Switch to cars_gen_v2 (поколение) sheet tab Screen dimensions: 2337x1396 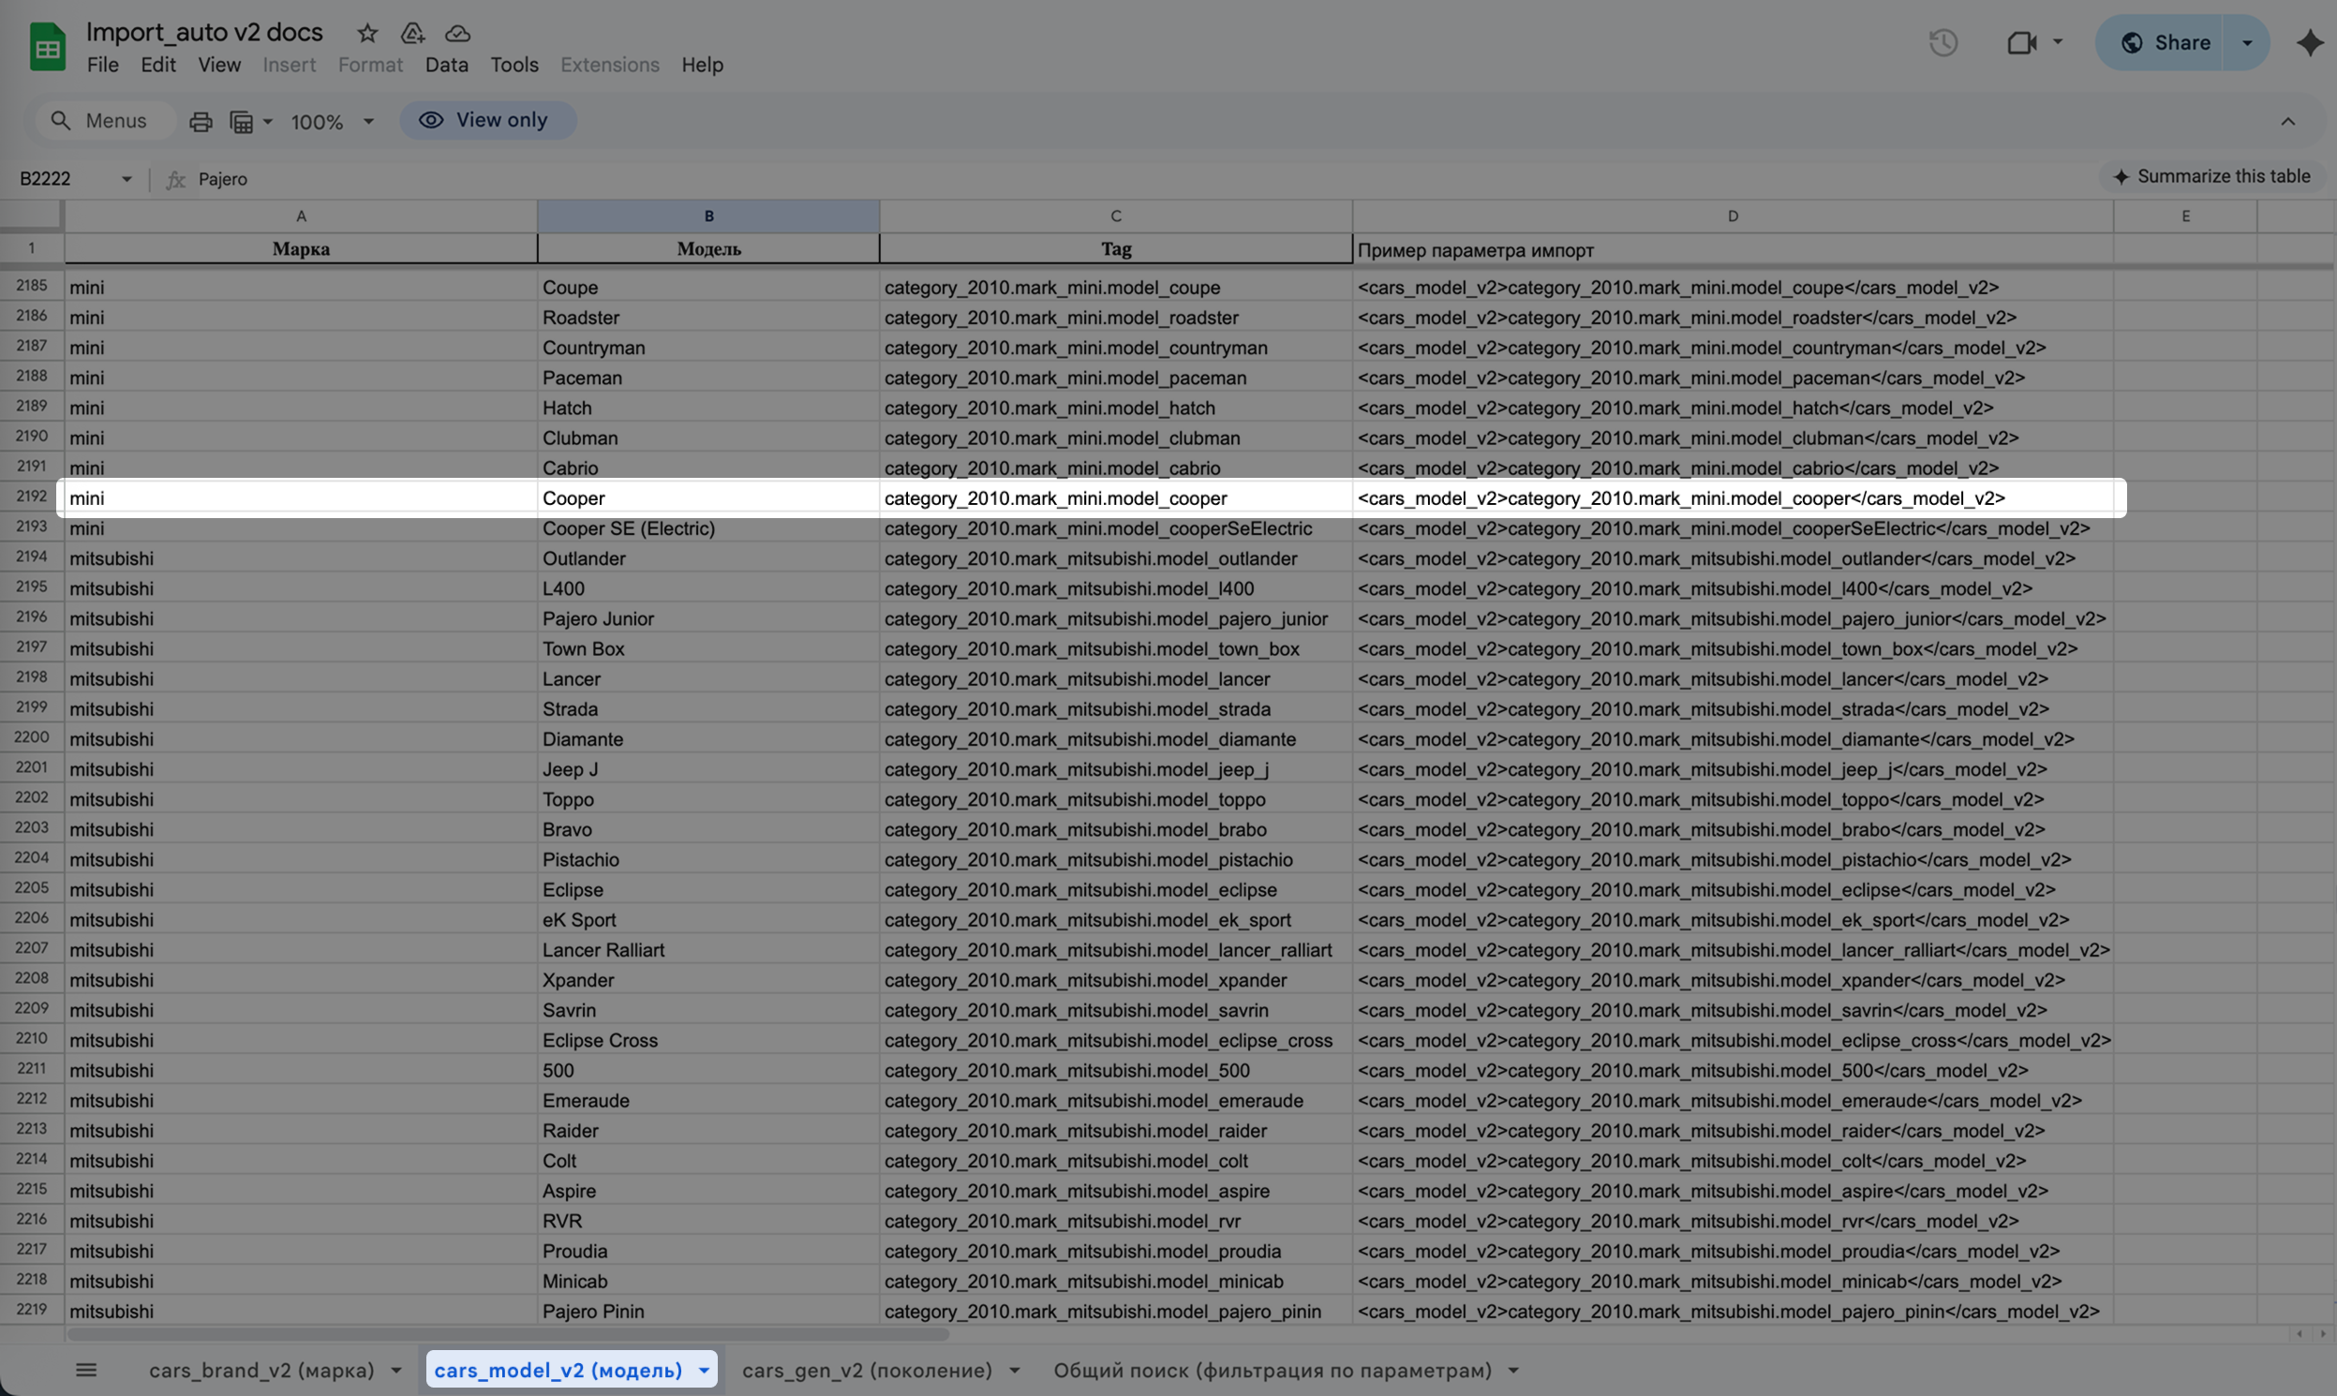867,1370
